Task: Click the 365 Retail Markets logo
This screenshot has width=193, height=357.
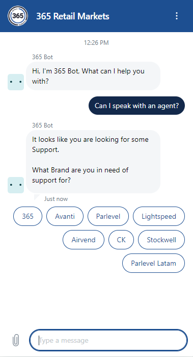Action: tap(18, 16)
